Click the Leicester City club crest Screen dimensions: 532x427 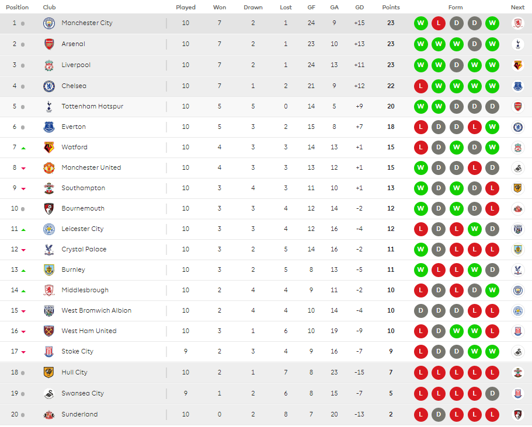pos(49,229)
